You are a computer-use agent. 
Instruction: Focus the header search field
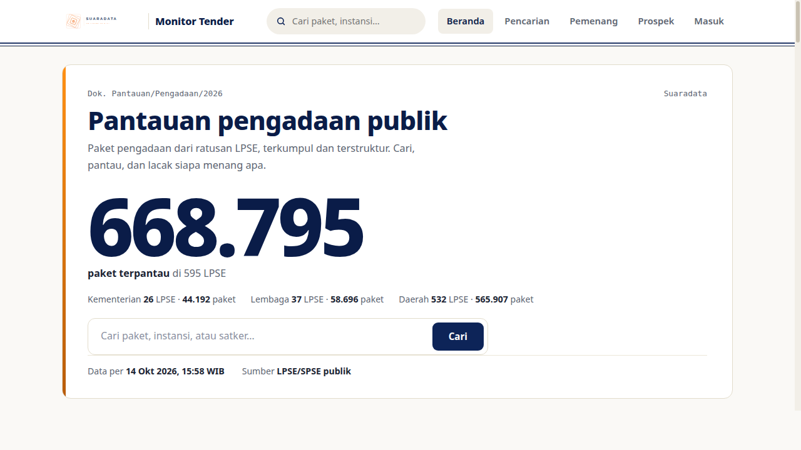coord(346,21)
